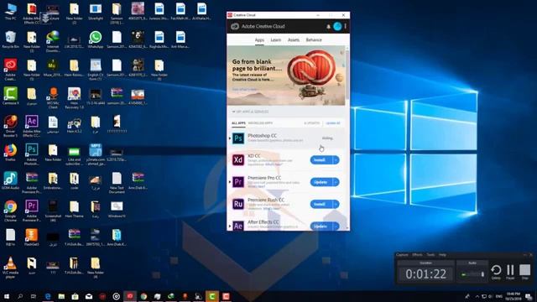Install Premiere Rush CC
537x302 pixels.
(x=321, y=204)
